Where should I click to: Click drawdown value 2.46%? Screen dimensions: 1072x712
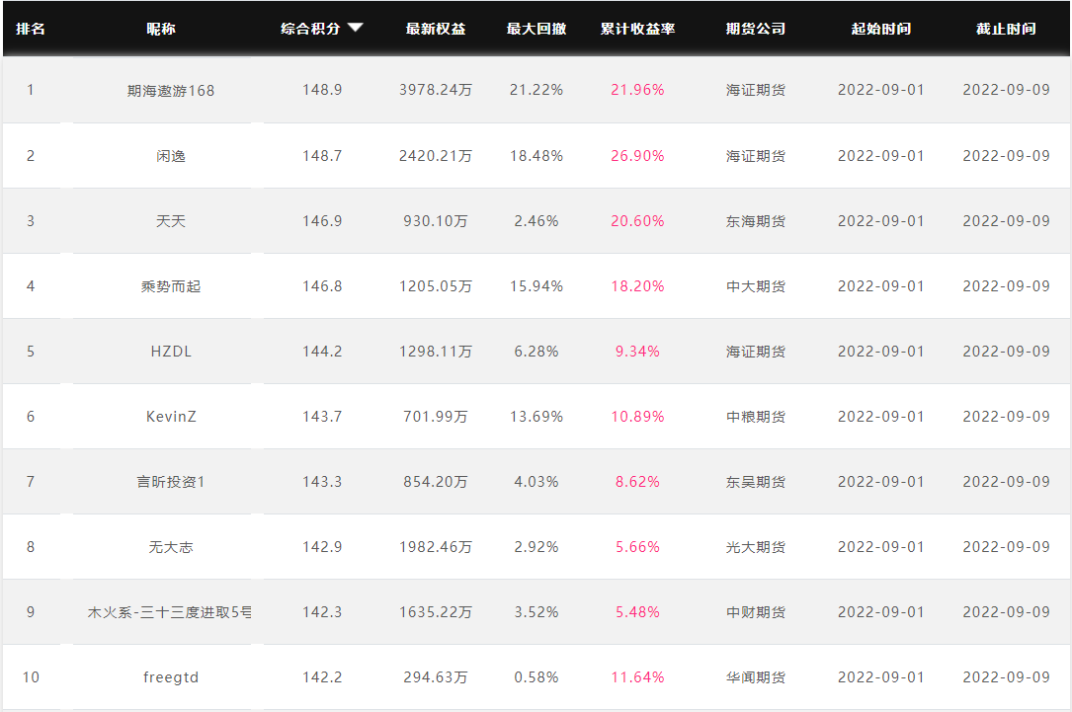tap(536, 220)
